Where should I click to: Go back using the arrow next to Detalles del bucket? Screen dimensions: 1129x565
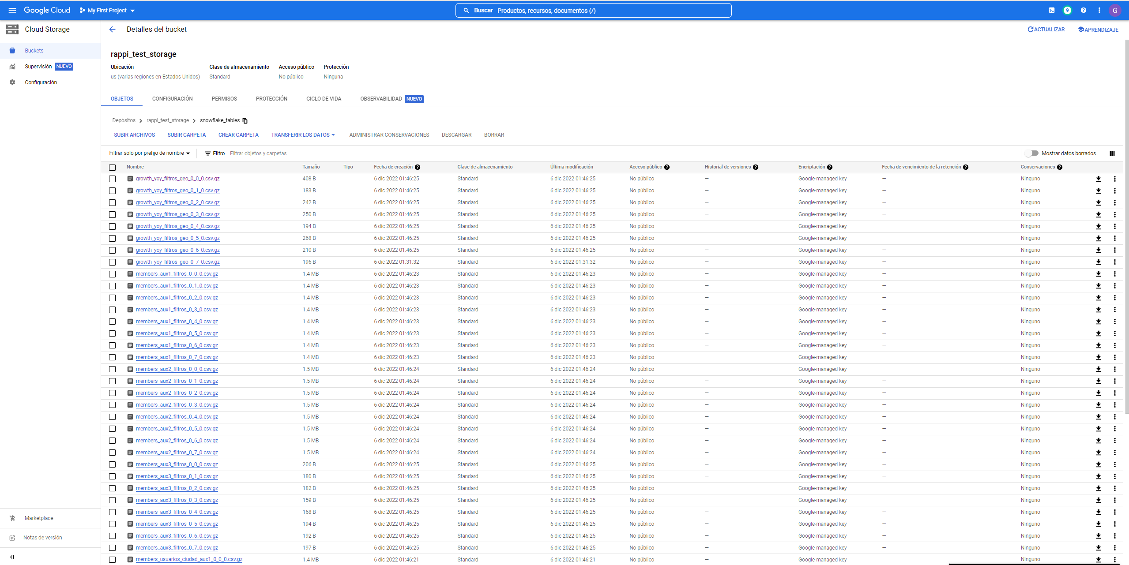113,30
